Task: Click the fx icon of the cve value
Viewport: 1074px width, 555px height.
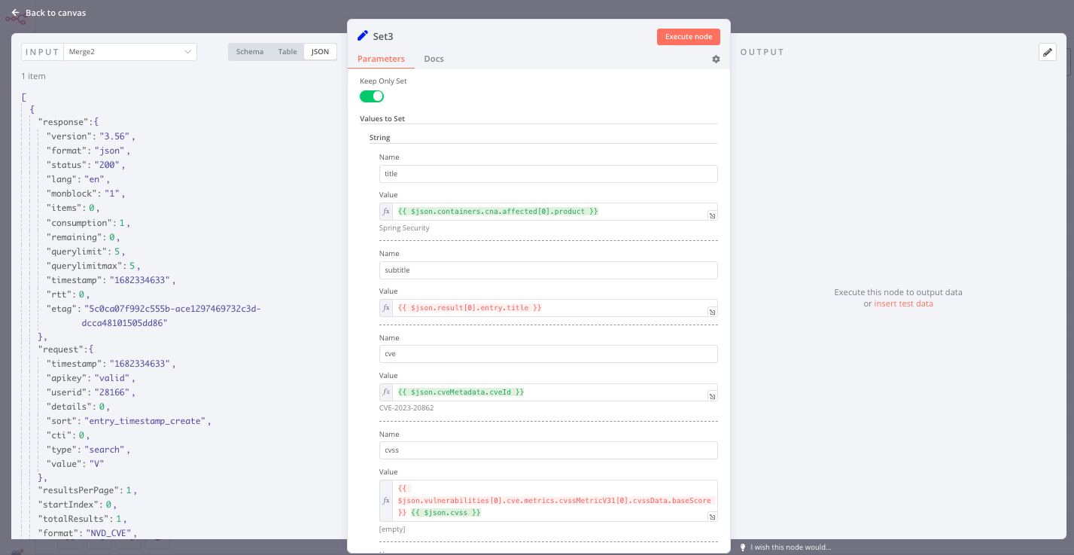Action: tap(387, 392)
